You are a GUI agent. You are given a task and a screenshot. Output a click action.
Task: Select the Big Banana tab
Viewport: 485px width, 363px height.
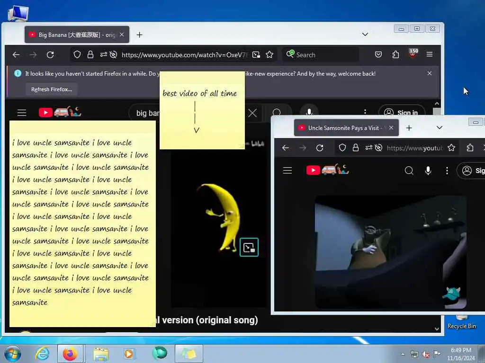(77, 35)
